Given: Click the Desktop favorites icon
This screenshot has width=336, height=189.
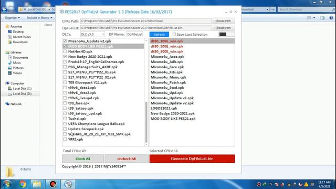Looking at the screenshot, I should point(10,31).
